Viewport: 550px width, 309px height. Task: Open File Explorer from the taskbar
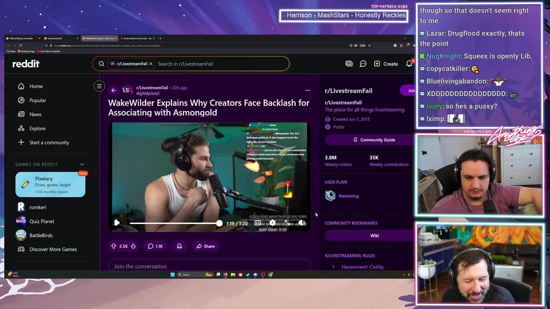(x=233, y=275)
